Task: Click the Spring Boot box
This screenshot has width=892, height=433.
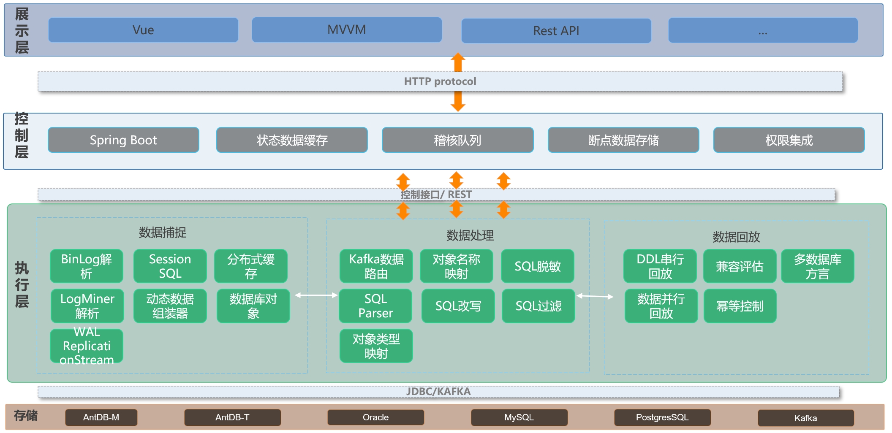Action: [x=123, y=140]
